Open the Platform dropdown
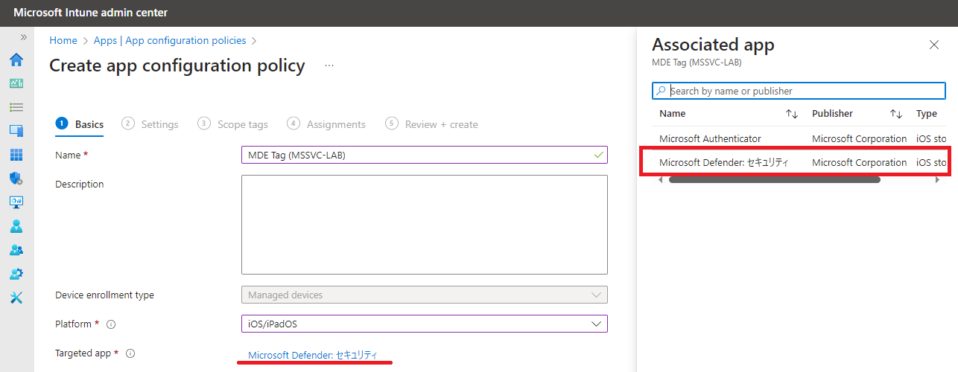This screenshot has height=372, width=958. 425,324
